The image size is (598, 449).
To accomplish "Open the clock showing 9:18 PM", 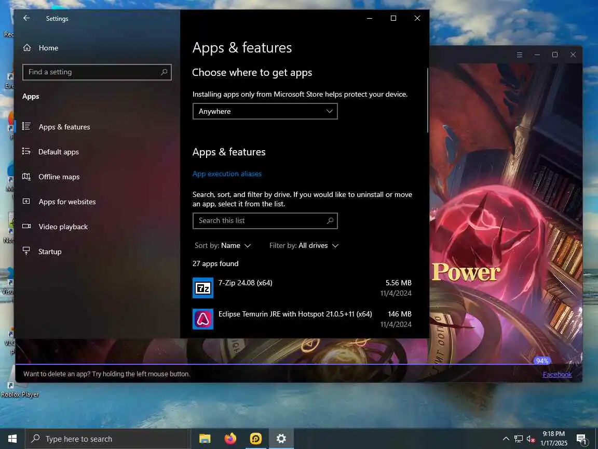I will click(x=554, y=439).
